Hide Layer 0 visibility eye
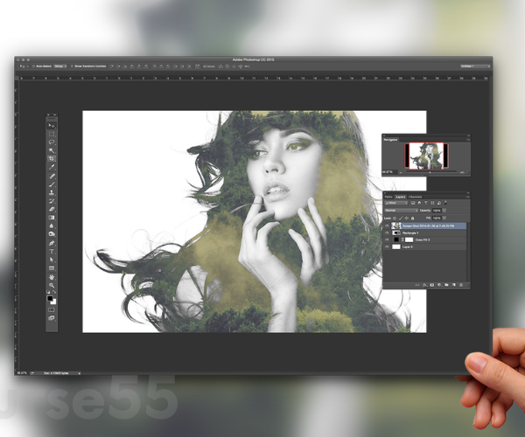This screenshot has height=437, width=525. point(387,246)
